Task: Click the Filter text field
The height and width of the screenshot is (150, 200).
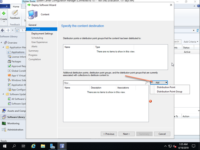Action: point(104,83)
